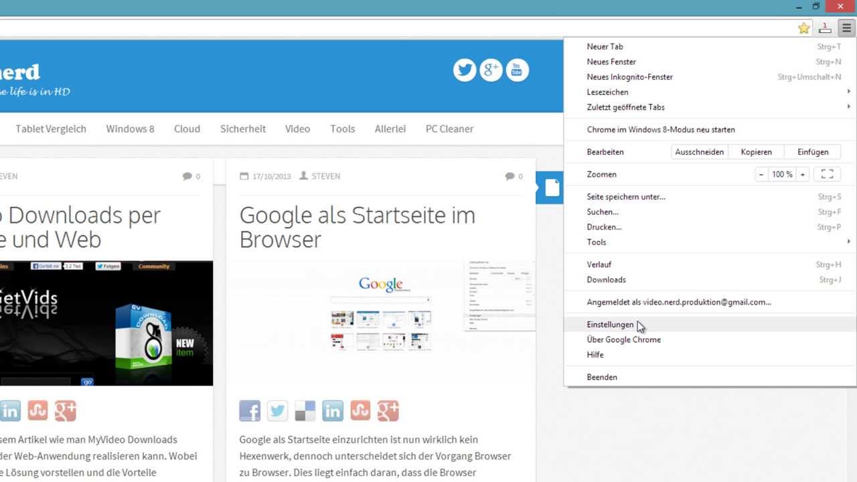This screenshot has height=482, width=857.
Task: Open Video nav link
Action: click(297, 129)
